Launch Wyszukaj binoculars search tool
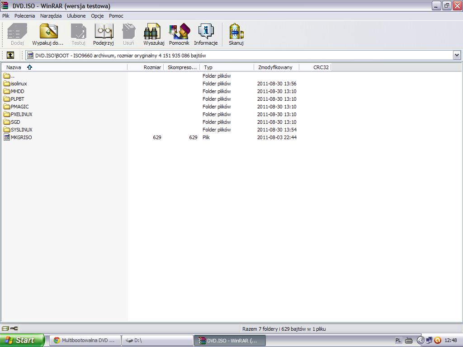This screenshot has width=463, height=347. pyautogui.click(x=152, y=31)
